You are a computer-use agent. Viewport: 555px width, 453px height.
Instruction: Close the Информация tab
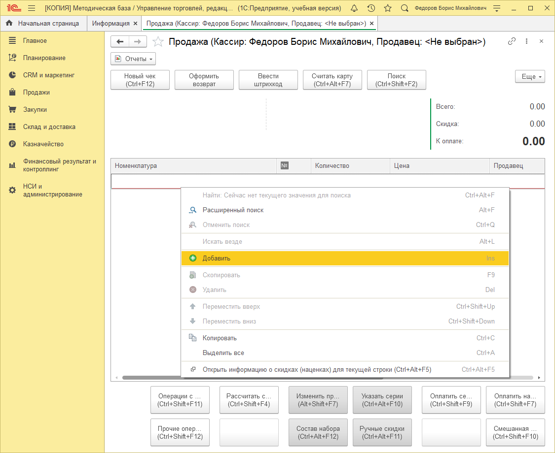coord(136,24)
